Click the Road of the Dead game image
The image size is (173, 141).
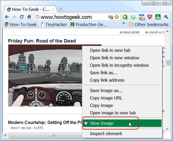tap(45, 76)
